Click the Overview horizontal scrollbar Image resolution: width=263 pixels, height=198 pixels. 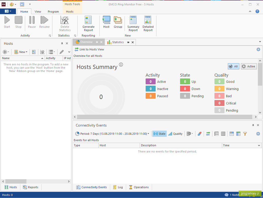tap(165, 117)
